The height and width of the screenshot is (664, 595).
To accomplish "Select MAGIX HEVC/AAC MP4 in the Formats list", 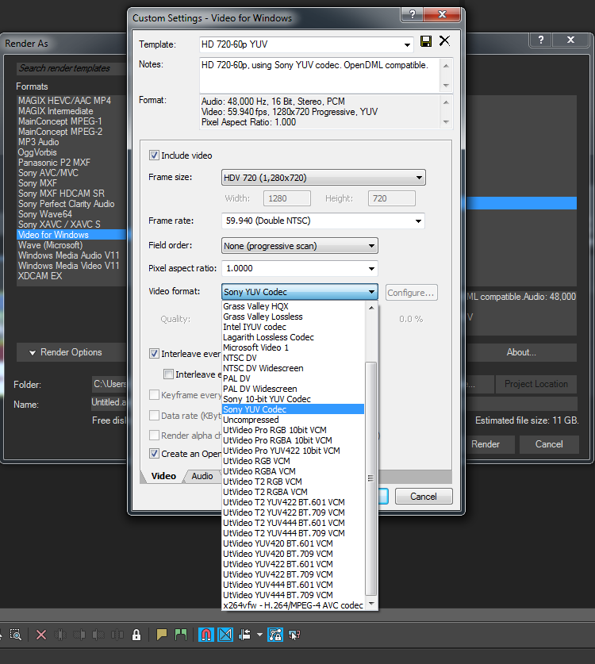I will [x=64, y=101].
